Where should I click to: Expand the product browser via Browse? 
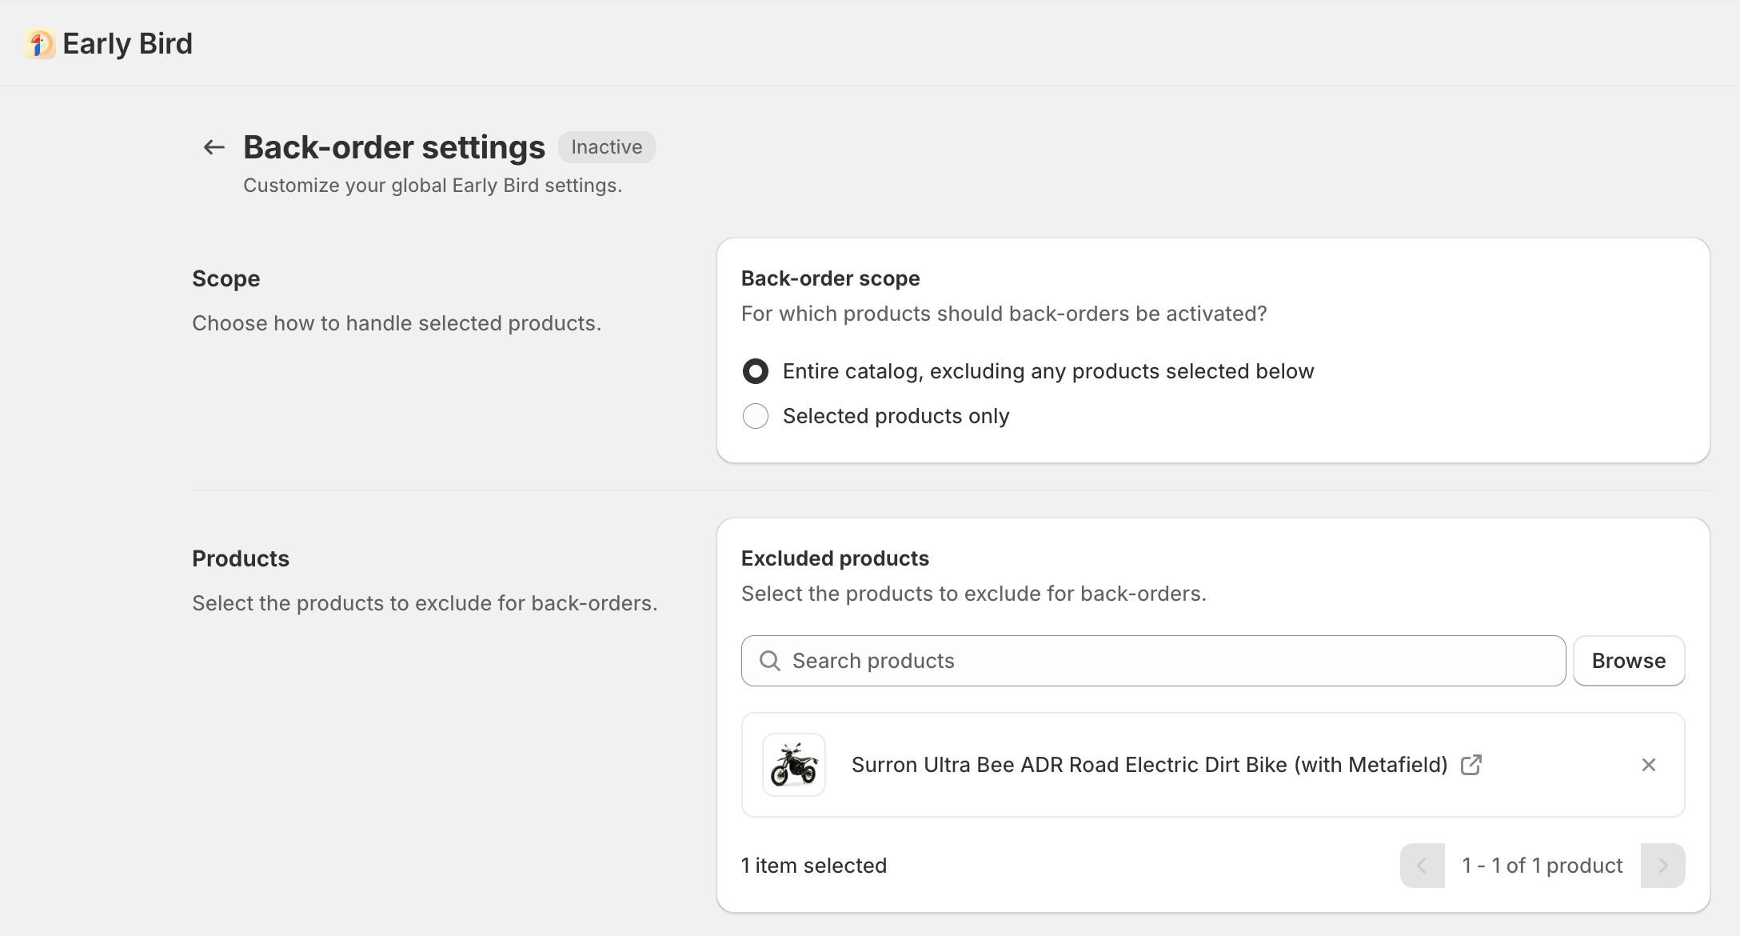tap(1628, 661)
